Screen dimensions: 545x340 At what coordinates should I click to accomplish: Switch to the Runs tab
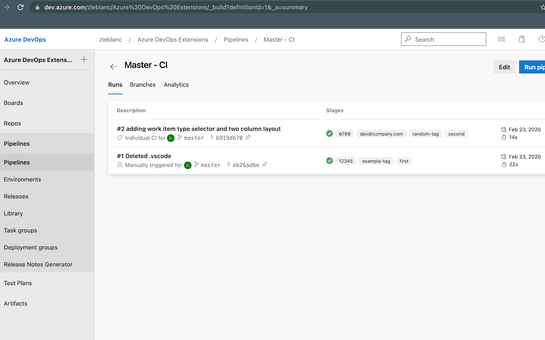[x=115, y=85]
